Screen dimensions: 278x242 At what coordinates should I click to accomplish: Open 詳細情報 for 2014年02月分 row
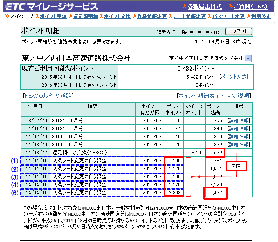239,145
